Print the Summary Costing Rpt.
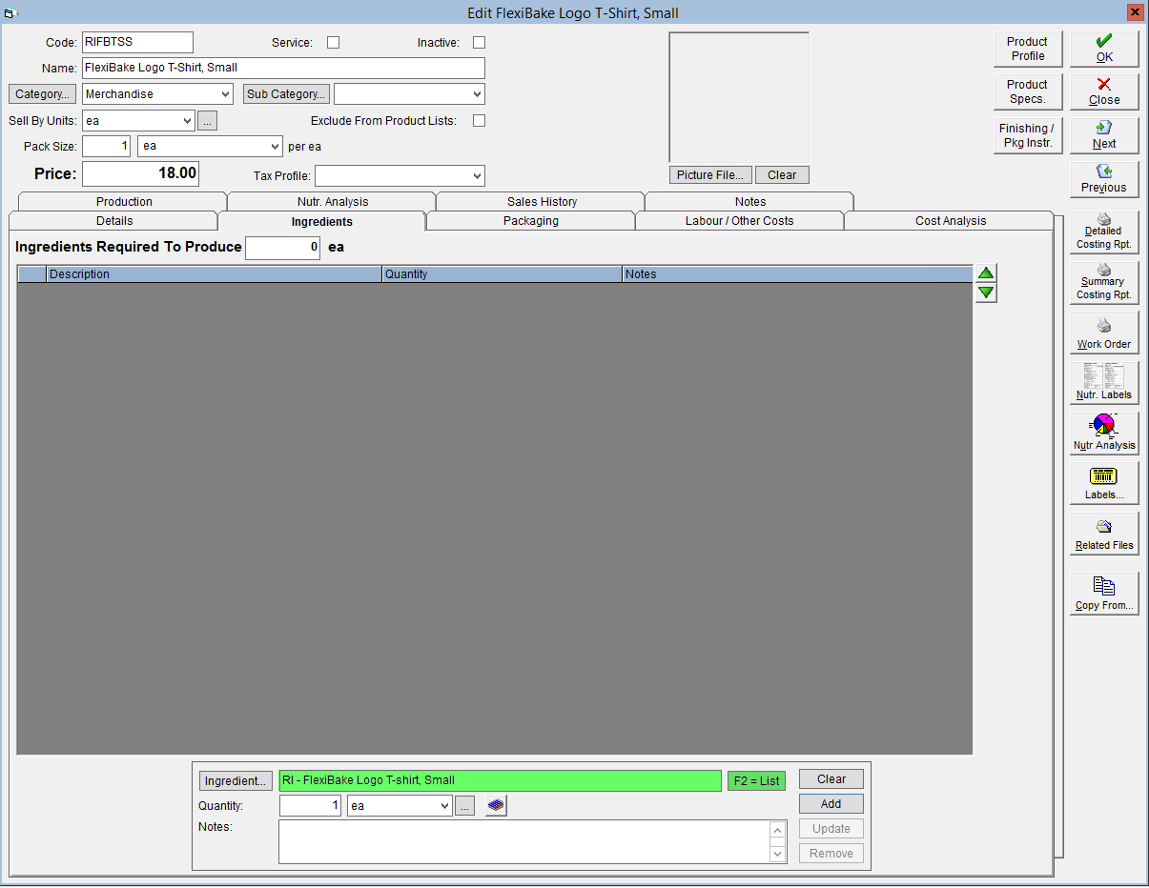 (x=1104, y=282)
